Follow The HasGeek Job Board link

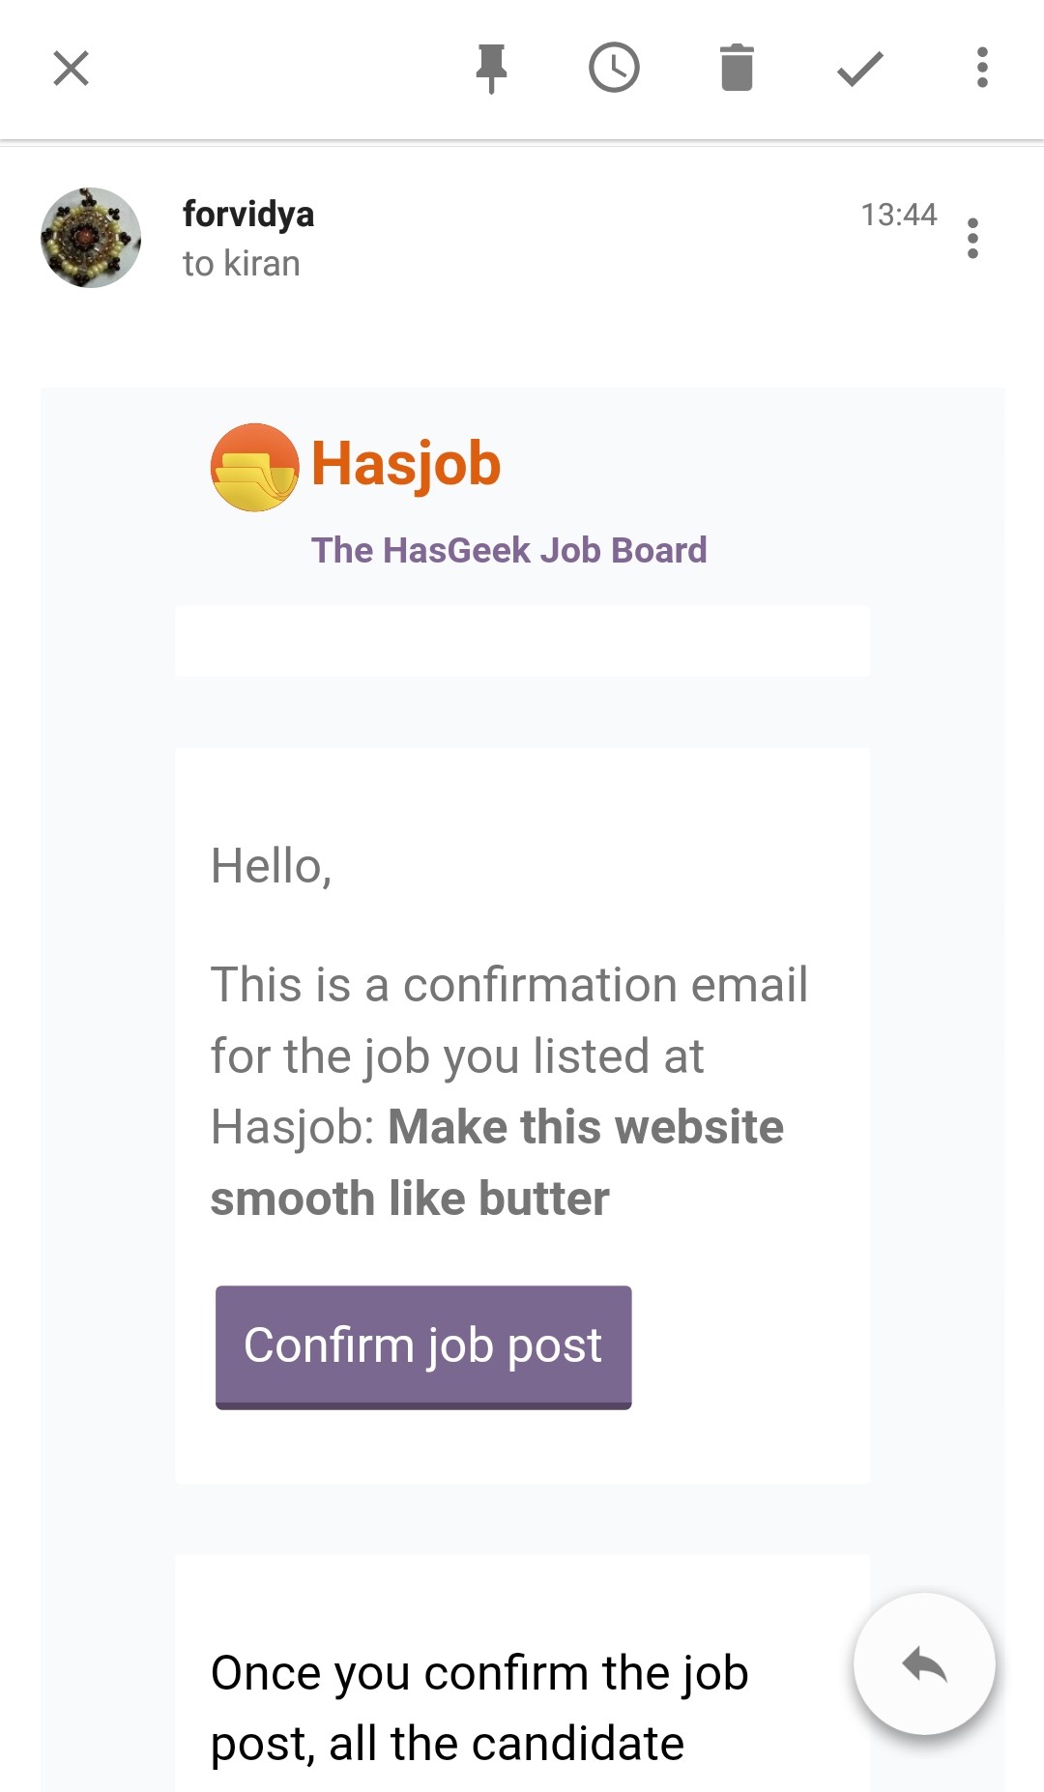pos(509,550)
